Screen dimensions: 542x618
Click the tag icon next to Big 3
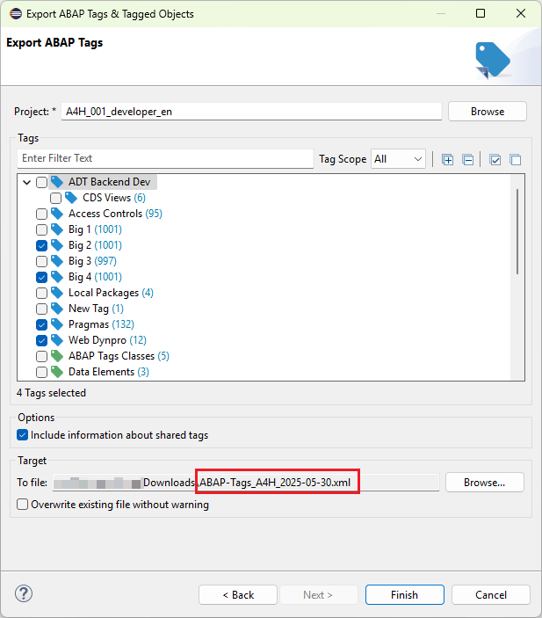click(57, 260)
